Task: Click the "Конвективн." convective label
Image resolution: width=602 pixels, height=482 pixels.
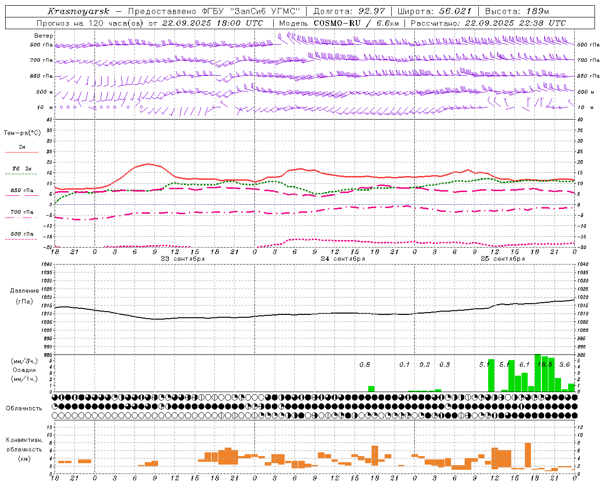Action: tap(24, 440)
